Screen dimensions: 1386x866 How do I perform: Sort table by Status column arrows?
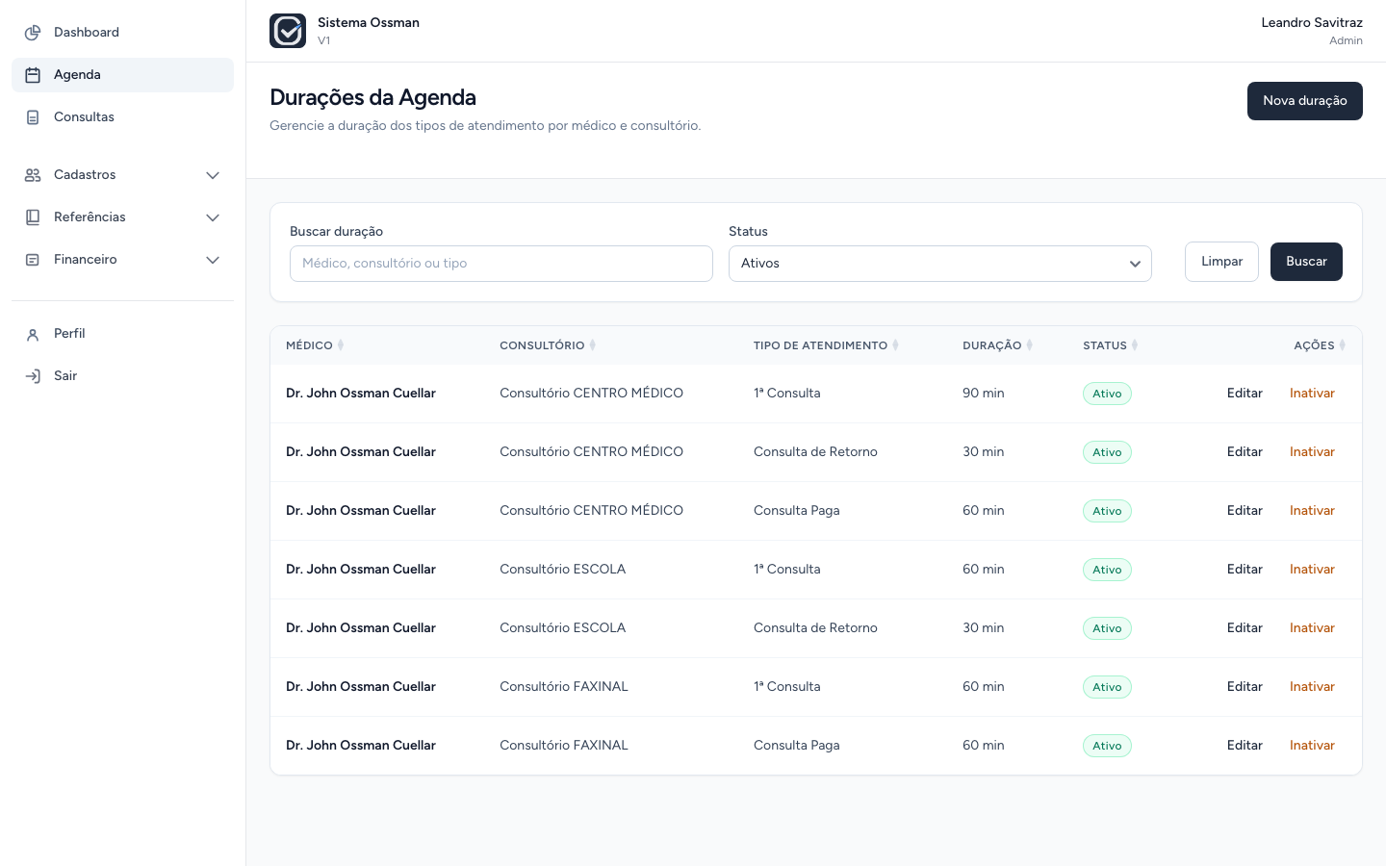pos(1135,345)
